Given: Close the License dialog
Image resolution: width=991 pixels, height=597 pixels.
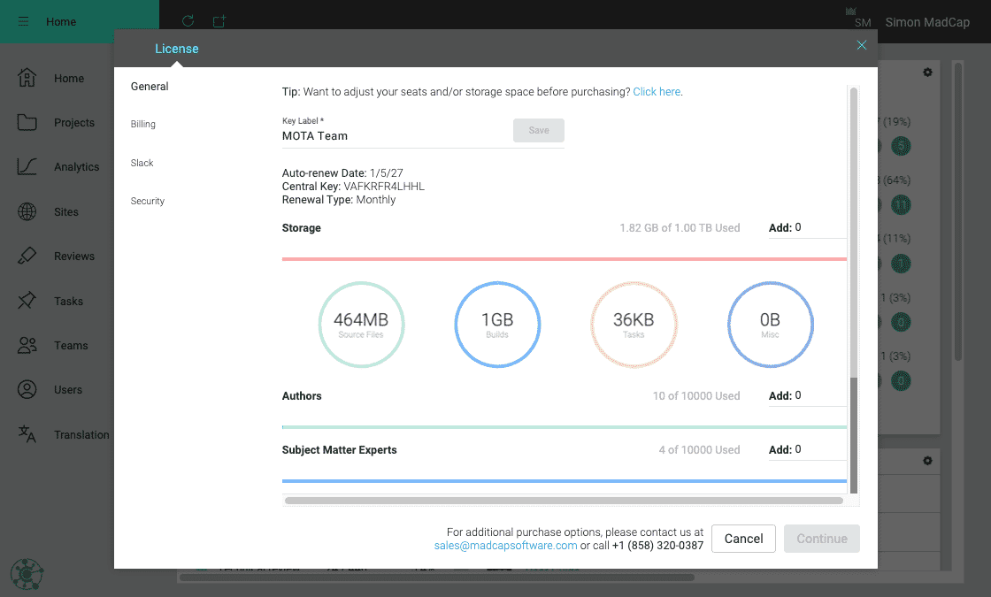Looking at the screenshot, I should pos(862,45).
